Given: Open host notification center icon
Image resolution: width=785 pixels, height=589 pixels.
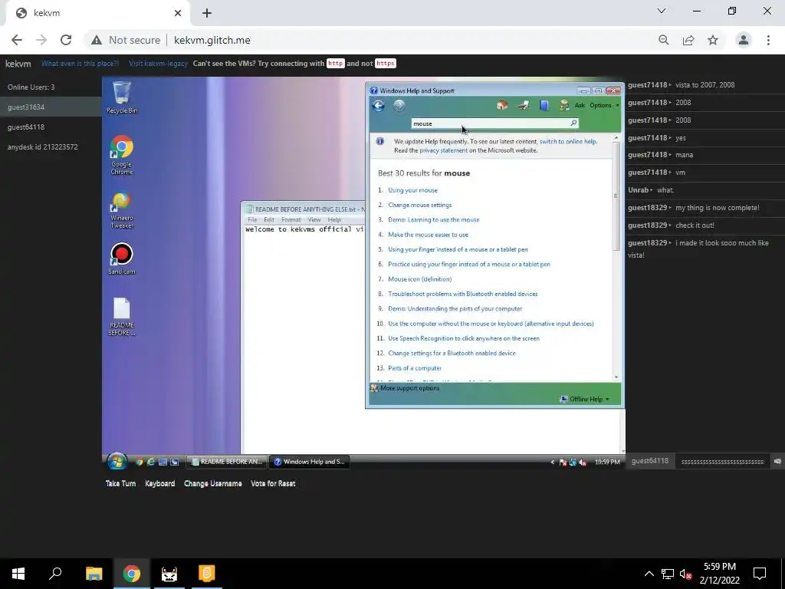Looking at the screenshot, I should pyautogui.click(x=760, y=574).
